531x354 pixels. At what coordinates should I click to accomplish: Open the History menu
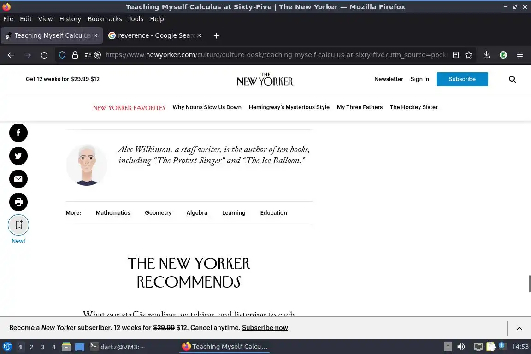click(x=70, y=19)
